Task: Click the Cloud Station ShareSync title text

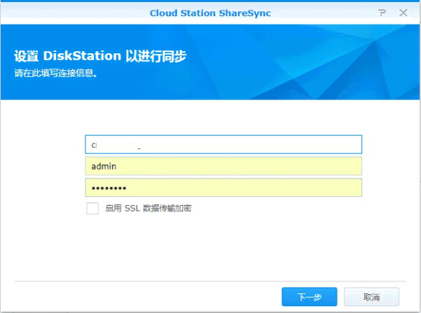Action: click(210, 13)
